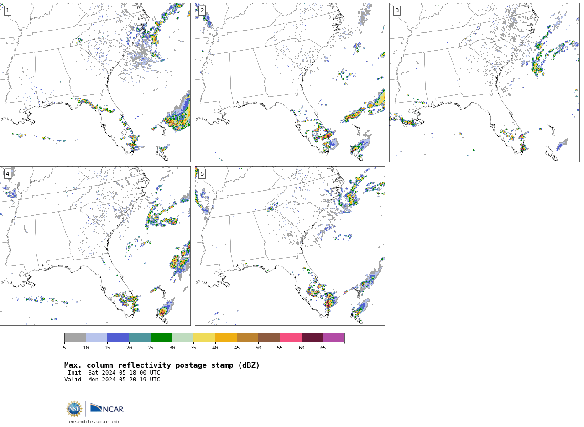Click the blue 15-20 dBZ swatch
The image size is (584, 427).
point(118,338)
